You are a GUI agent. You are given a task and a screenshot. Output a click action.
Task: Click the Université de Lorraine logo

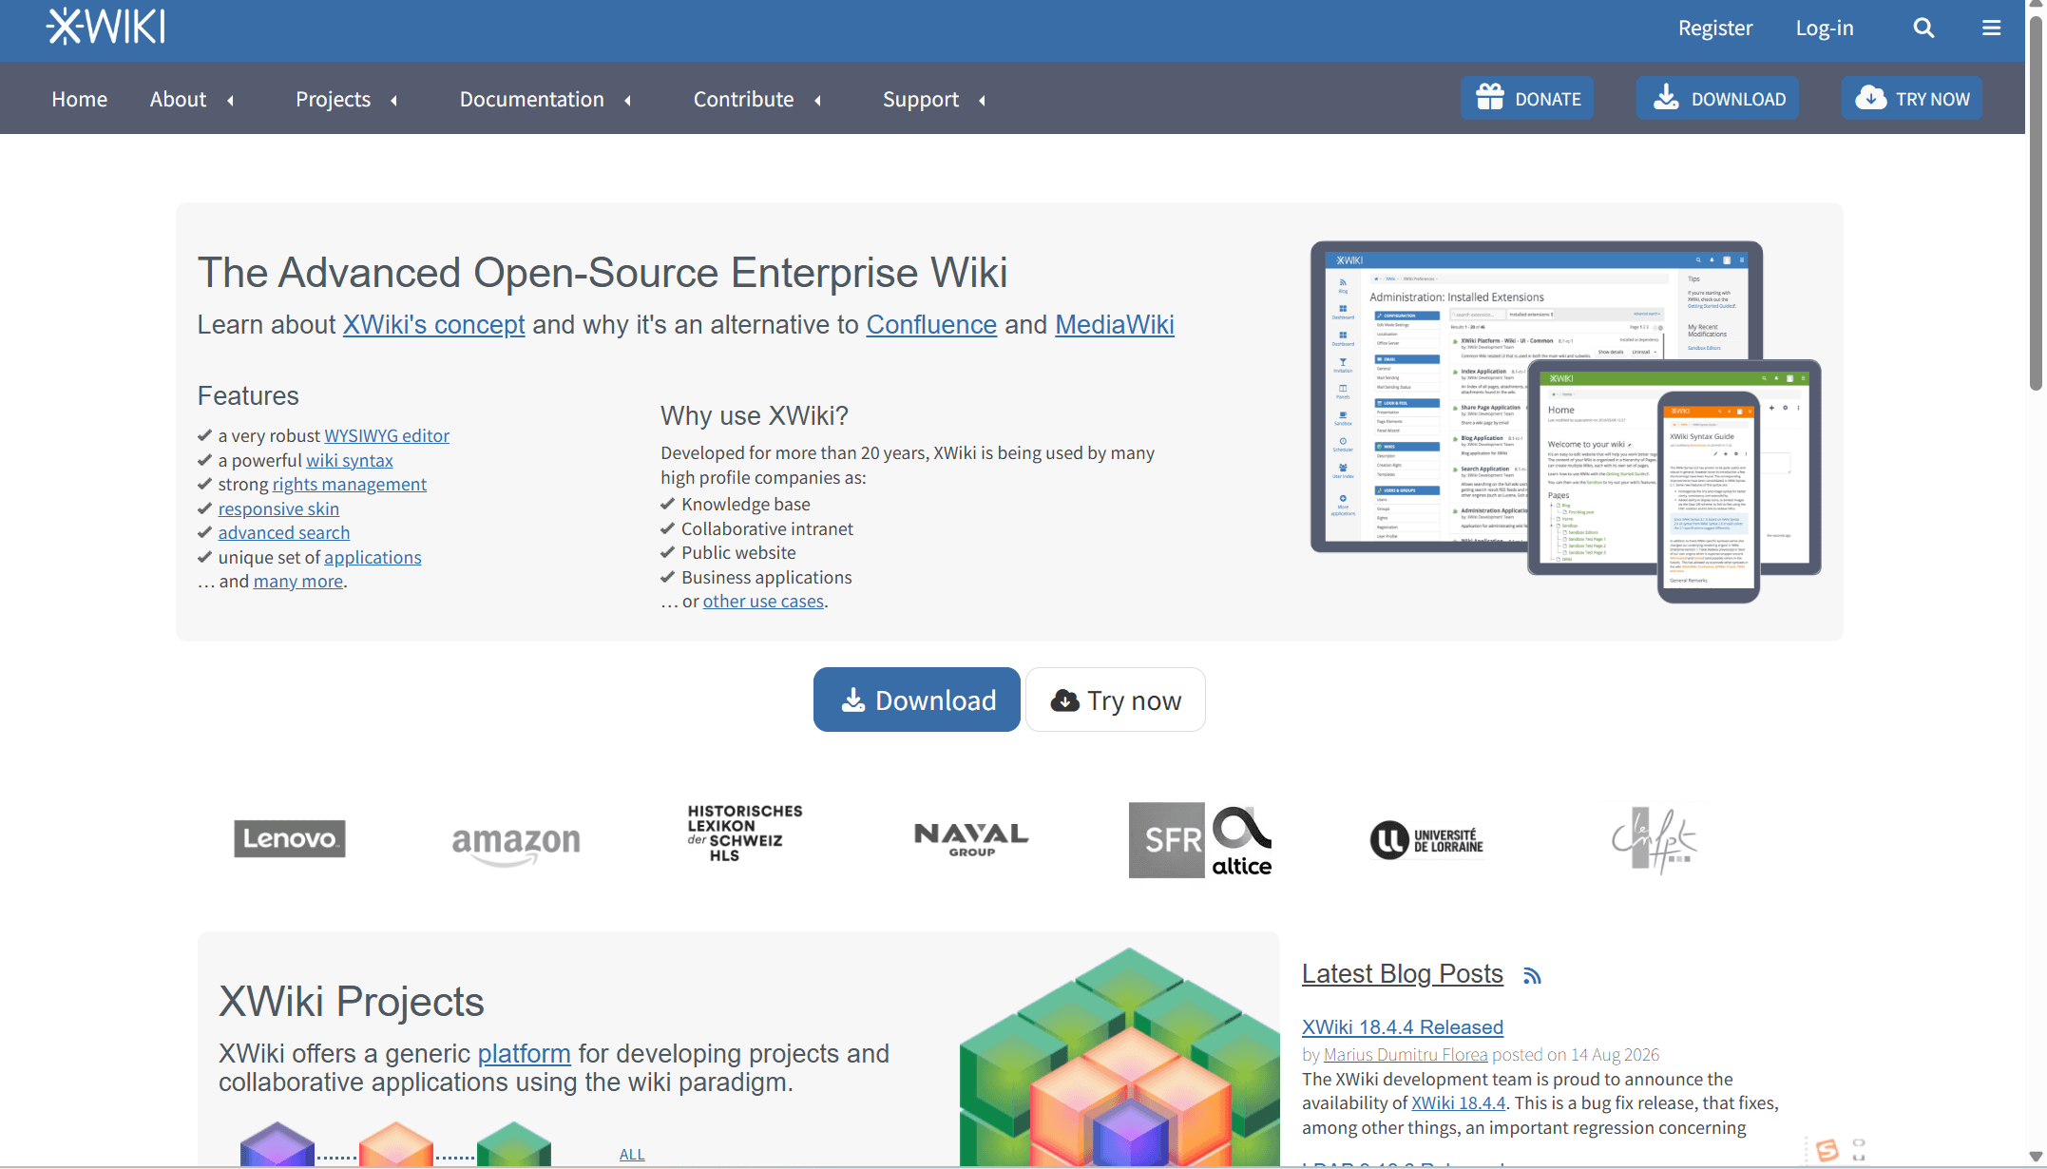[x=1426, y=840]
